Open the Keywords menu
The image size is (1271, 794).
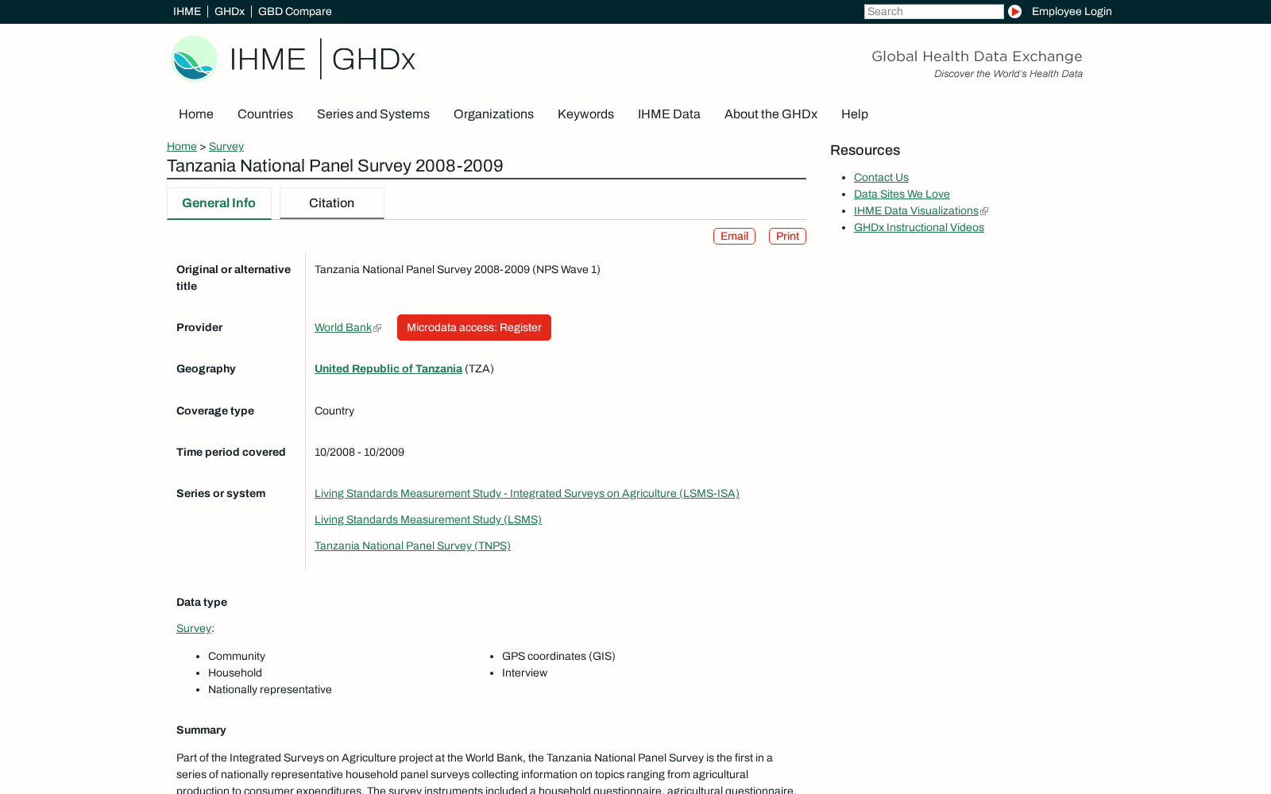pyautogui.click(x=585, y=114)
